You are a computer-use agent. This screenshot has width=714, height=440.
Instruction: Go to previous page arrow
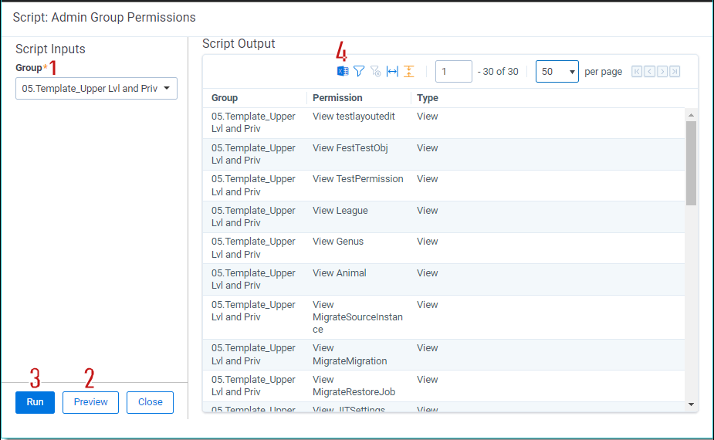pos(650,72)
